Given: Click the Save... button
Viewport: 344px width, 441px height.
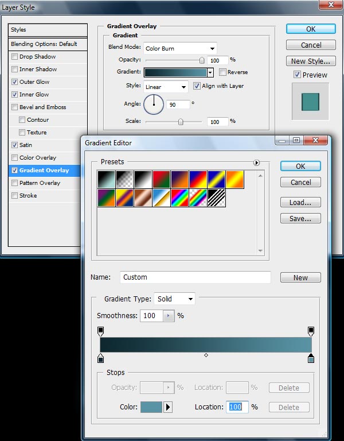Looking at the screenshot, I should [300, 218].
